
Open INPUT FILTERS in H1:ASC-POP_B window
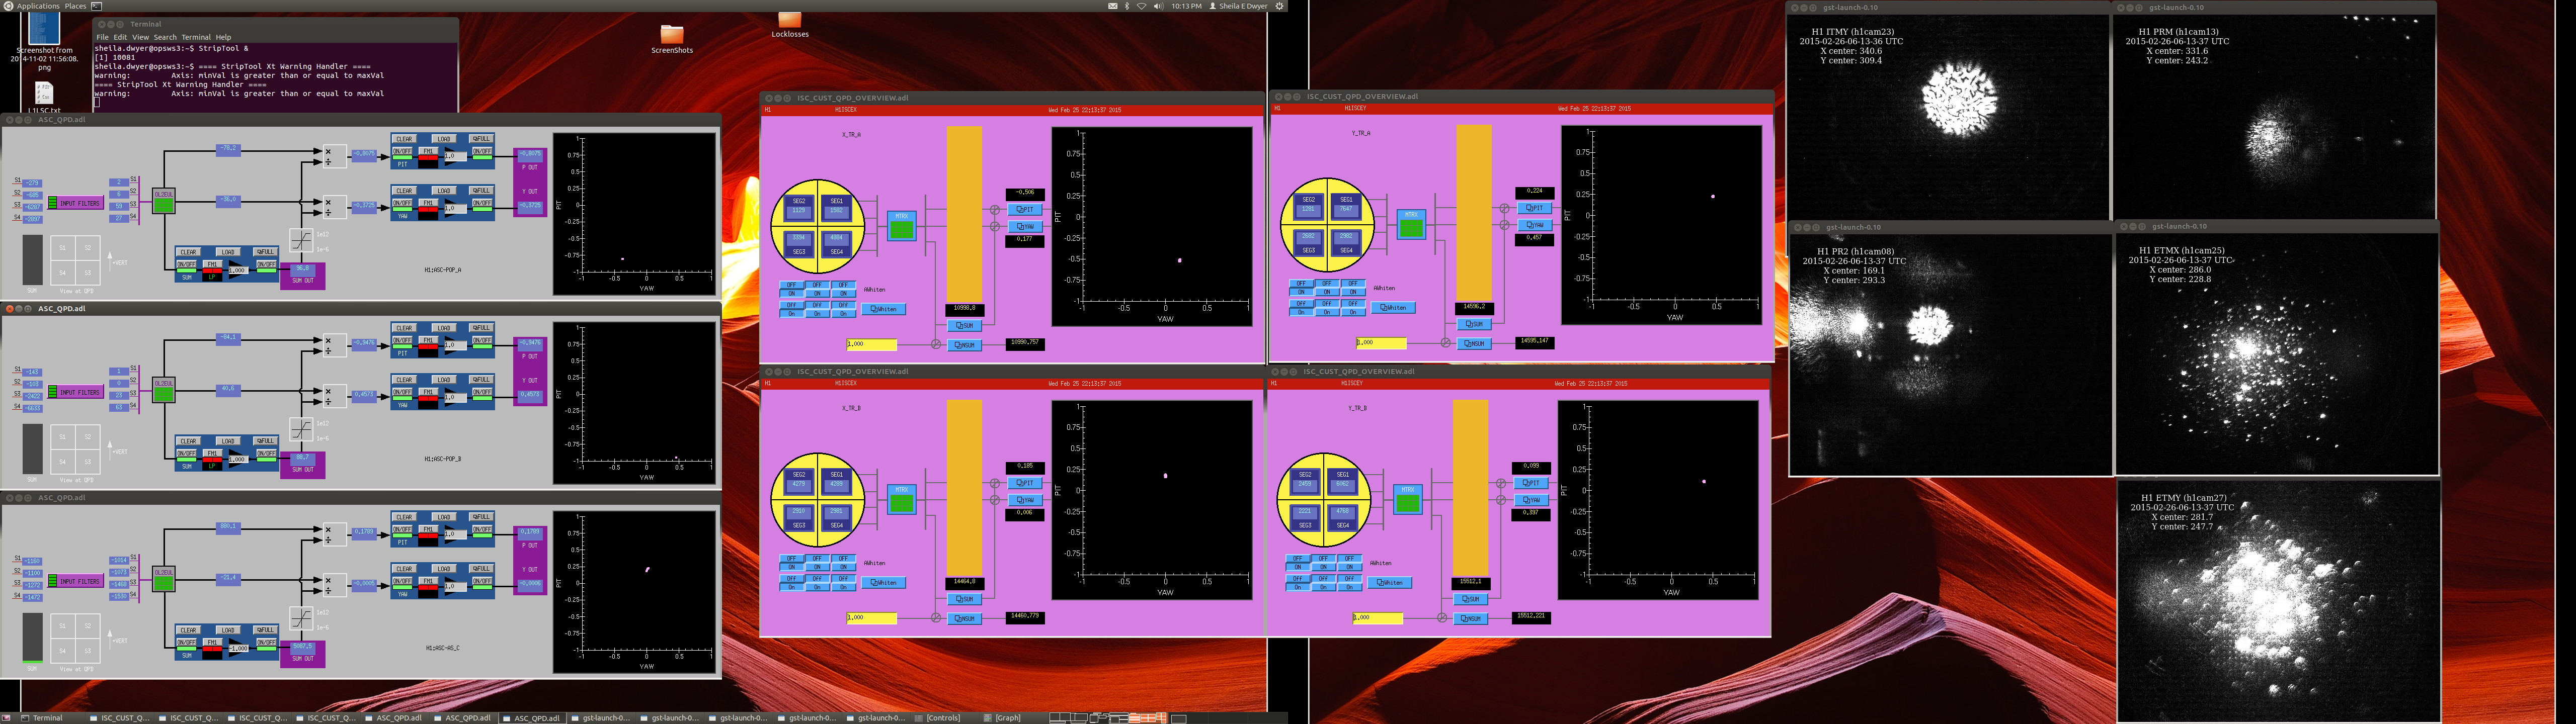76,392
